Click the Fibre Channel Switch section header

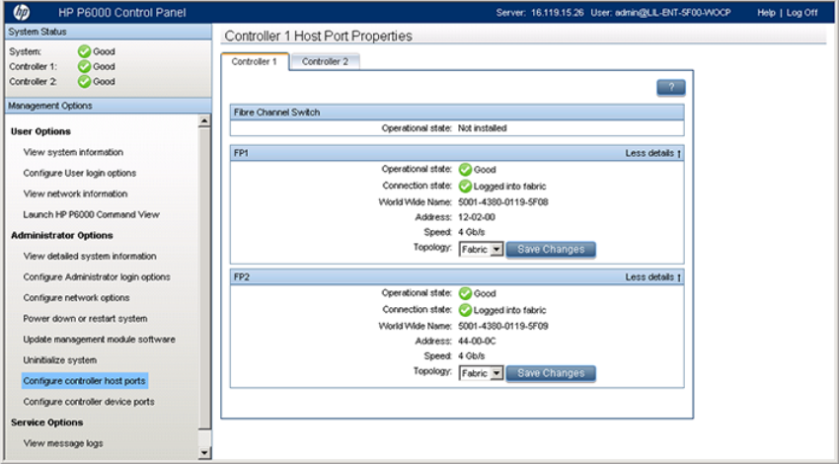pyautogui.click(x=457, y=113)
